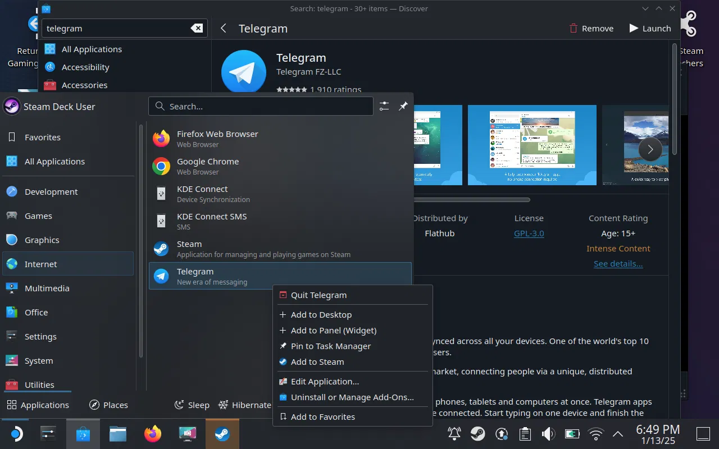This screenshot has height=449, width=719.
Task: Open KDE Connect SMS
Action: tap(280, 221)
